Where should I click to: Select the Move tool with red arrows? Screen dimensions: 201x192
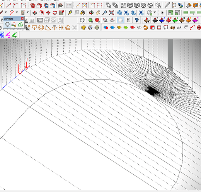tap(48, 13)
